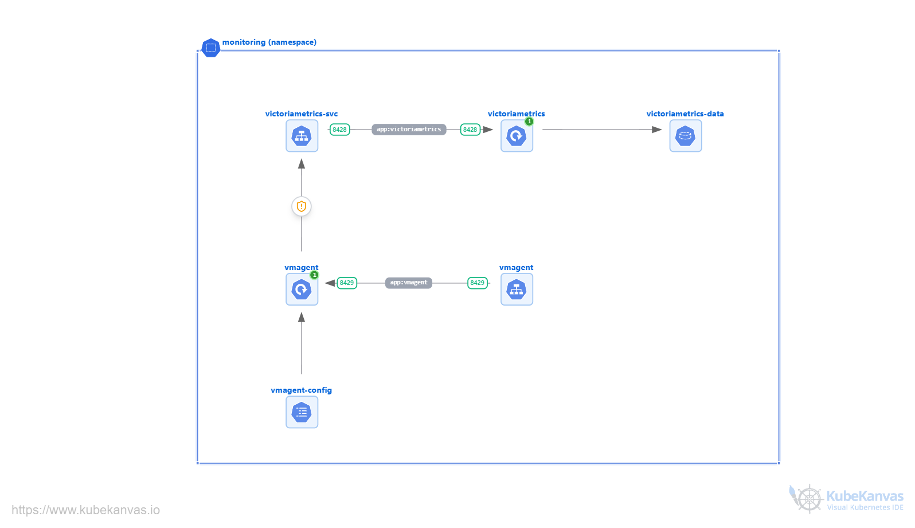Click the 8428 port tag next to victoriametrics deployment
This screenshot has height=528, width=915.
tap(470, 130)
